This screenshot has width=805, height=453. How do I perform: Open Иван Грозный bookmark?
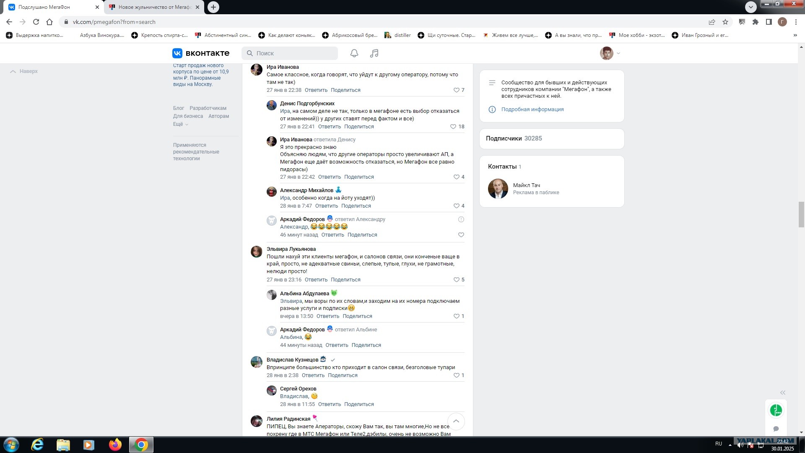pos(700,35)
